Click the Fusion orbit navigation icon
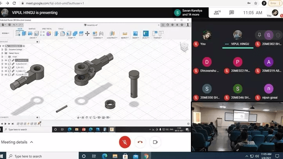The width and height of the screenshot is (283, 159). click(78, 117)
